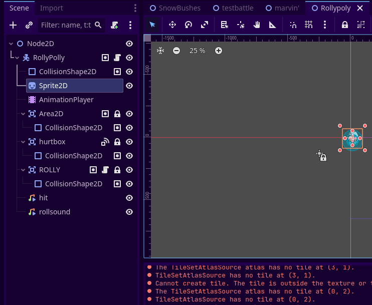Click the lock selected node toolbar icon

pyautogui.click(x=345, y=25)
